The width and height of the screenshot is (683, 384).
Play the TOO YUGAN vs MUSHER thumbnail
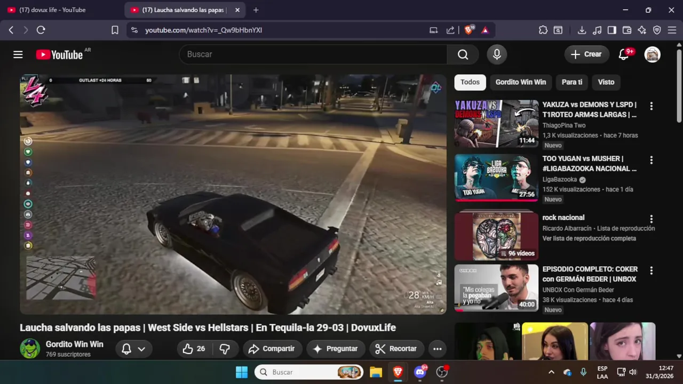(x=496, y=178)
